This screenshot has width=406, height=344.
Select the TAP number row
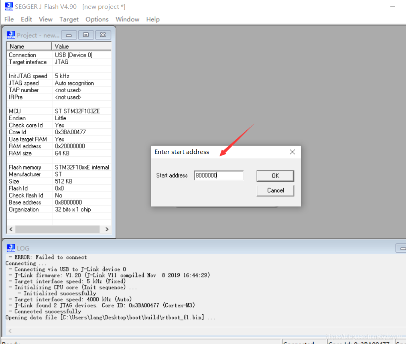pos(59,90)
